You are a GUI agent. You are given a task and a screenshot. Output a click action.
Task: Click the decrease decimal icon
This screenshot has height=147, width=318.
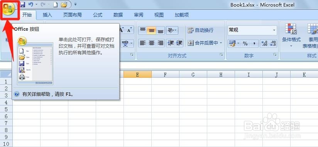coord(273,43)
